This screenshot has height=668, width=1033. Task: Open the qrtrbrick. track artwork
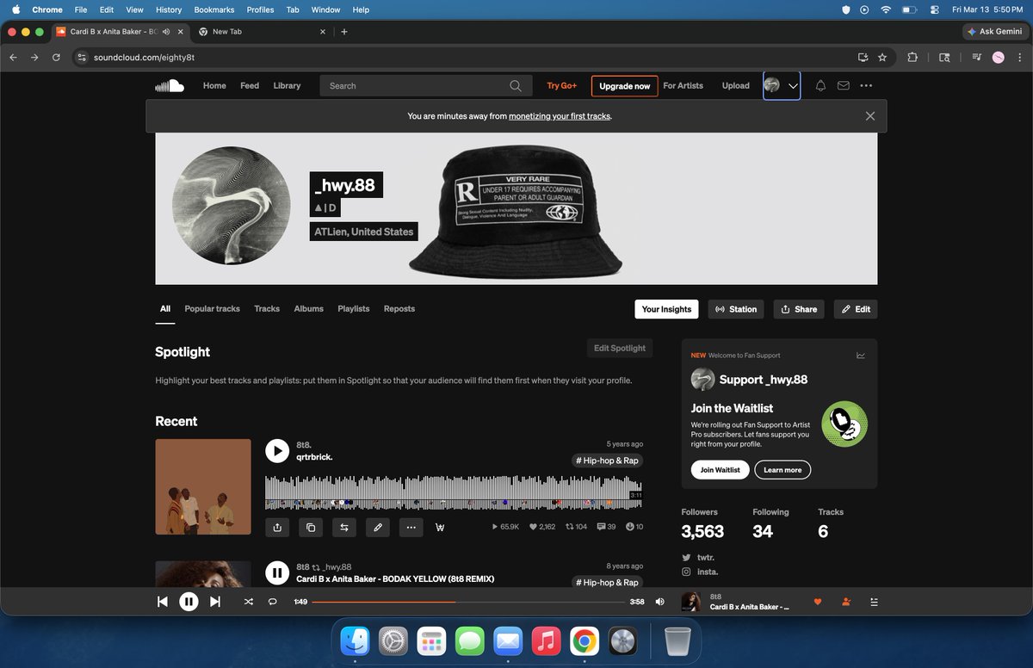203,486
